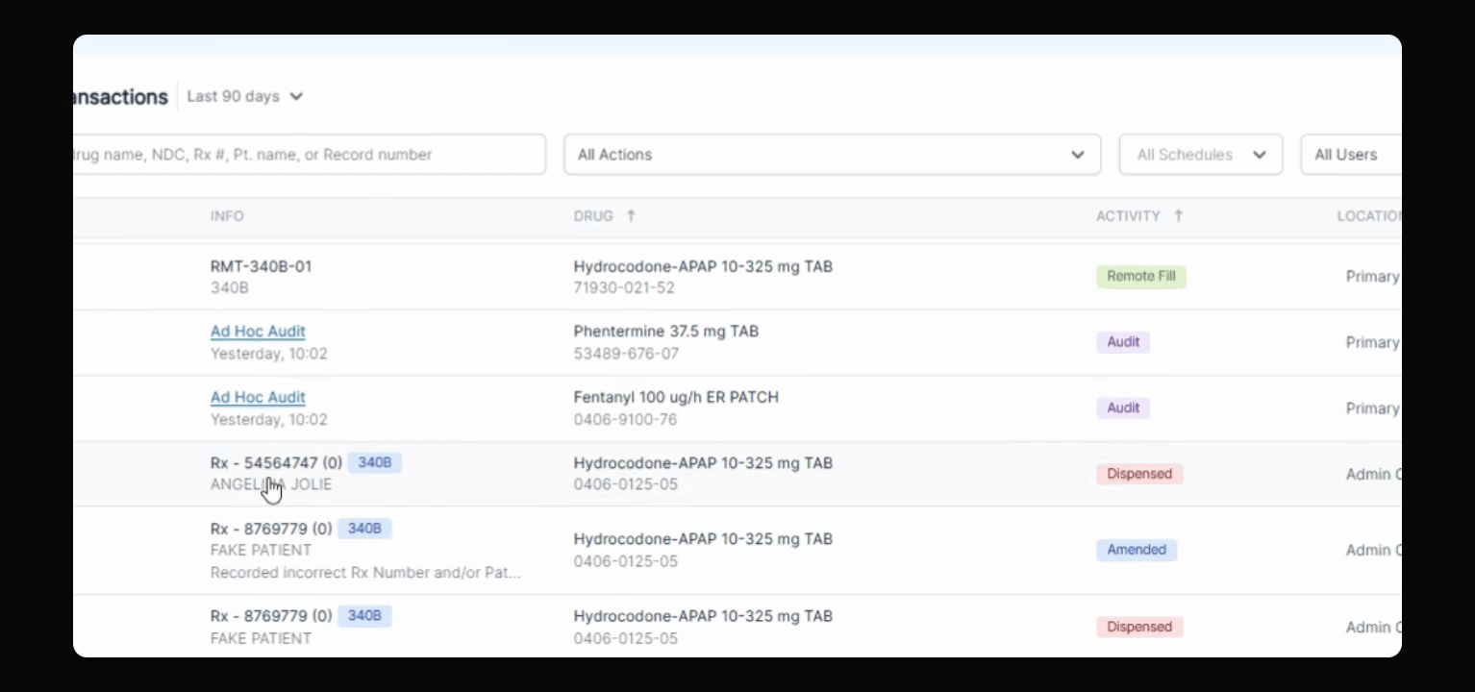This screenshot has height=692, width=1475.
Task: Select the Rx - 54564747 (0) entry
Action: (x=276, y=463)
